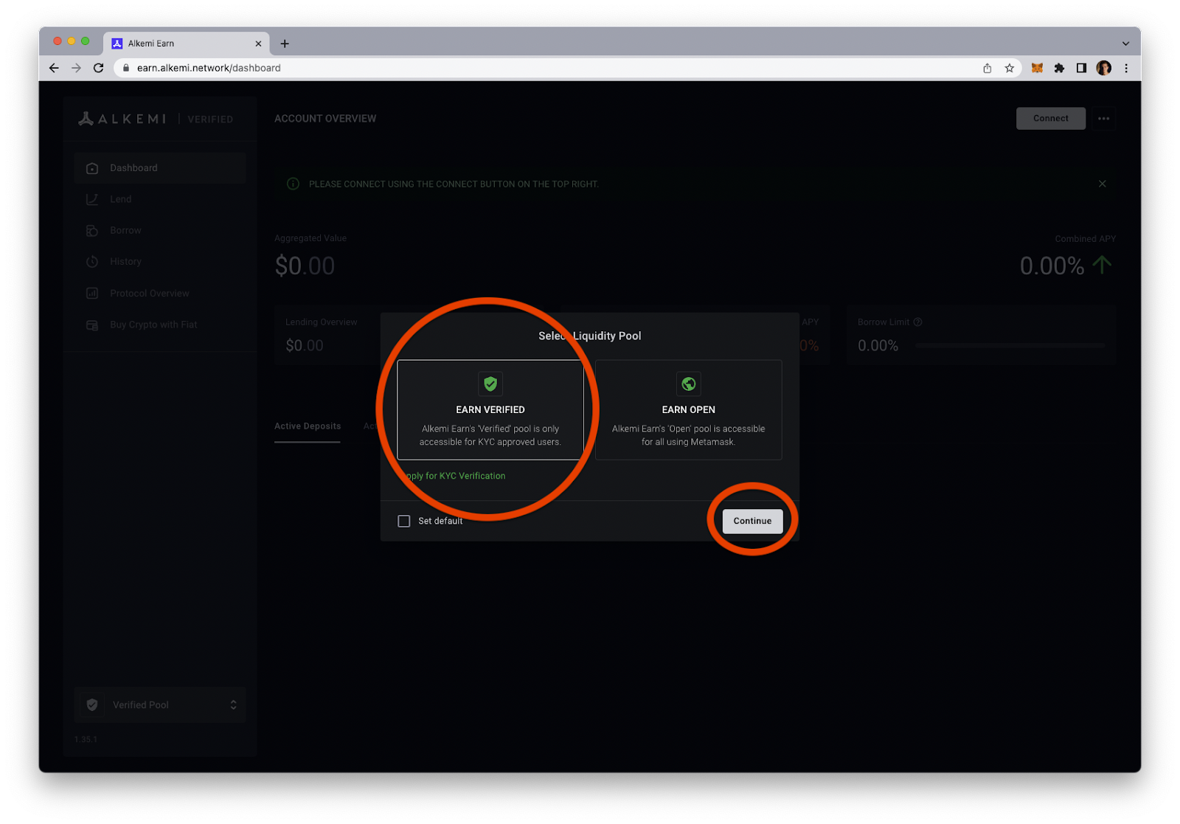The height and width of the screenshot is (824, 1180).
Task: Click the address bar URL field
Action: tap(516, 68)
